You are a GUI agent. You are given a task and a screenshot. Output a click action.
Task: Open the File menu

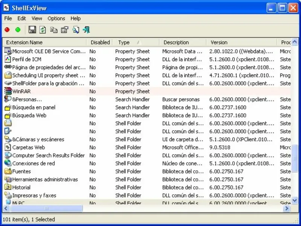pos(8,18)
